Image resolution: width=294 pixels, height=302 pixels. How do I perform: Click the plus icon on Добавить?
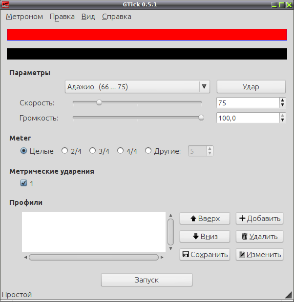pyautogui.click(x=242, y=218)
